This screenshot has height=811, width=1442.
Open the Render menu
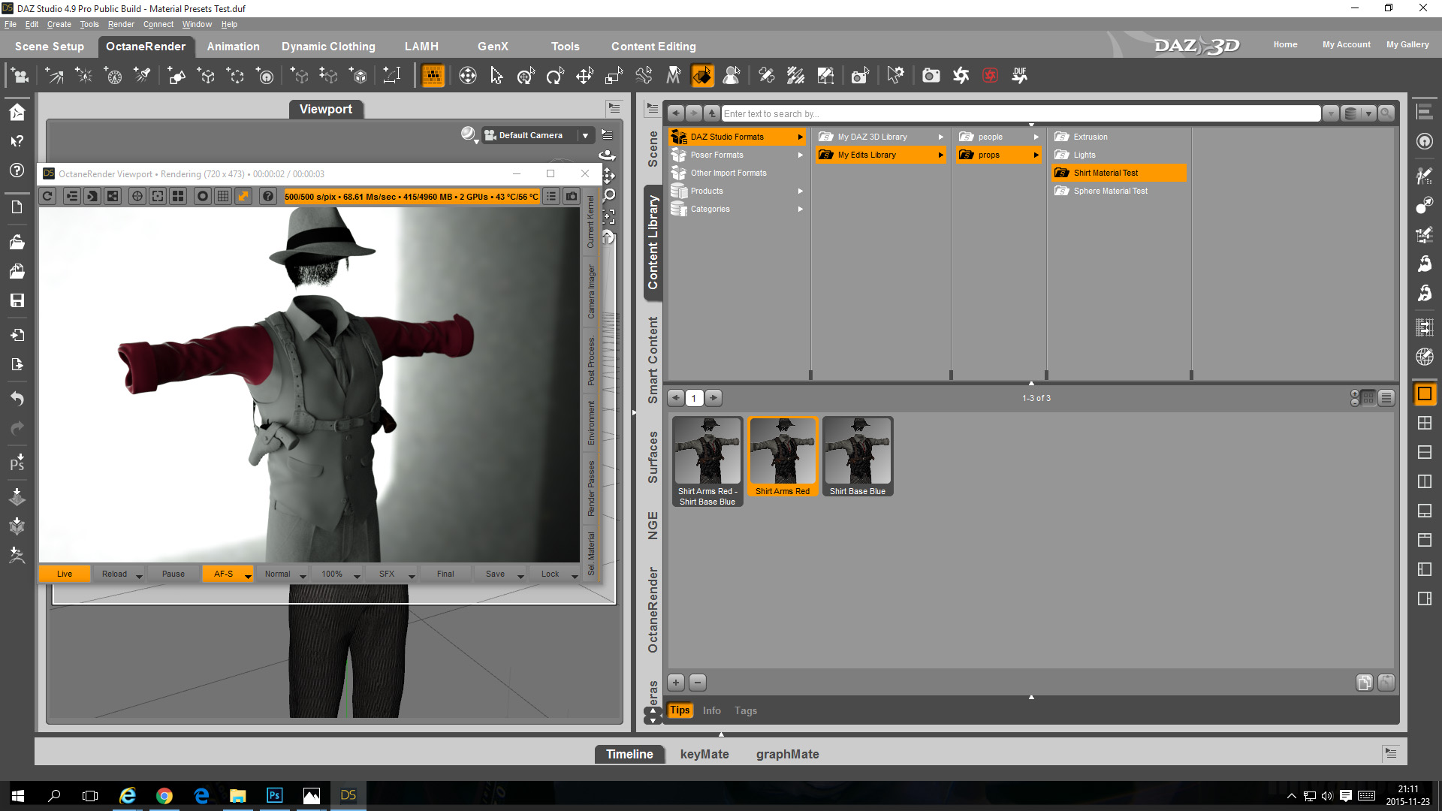click(120, 24)
